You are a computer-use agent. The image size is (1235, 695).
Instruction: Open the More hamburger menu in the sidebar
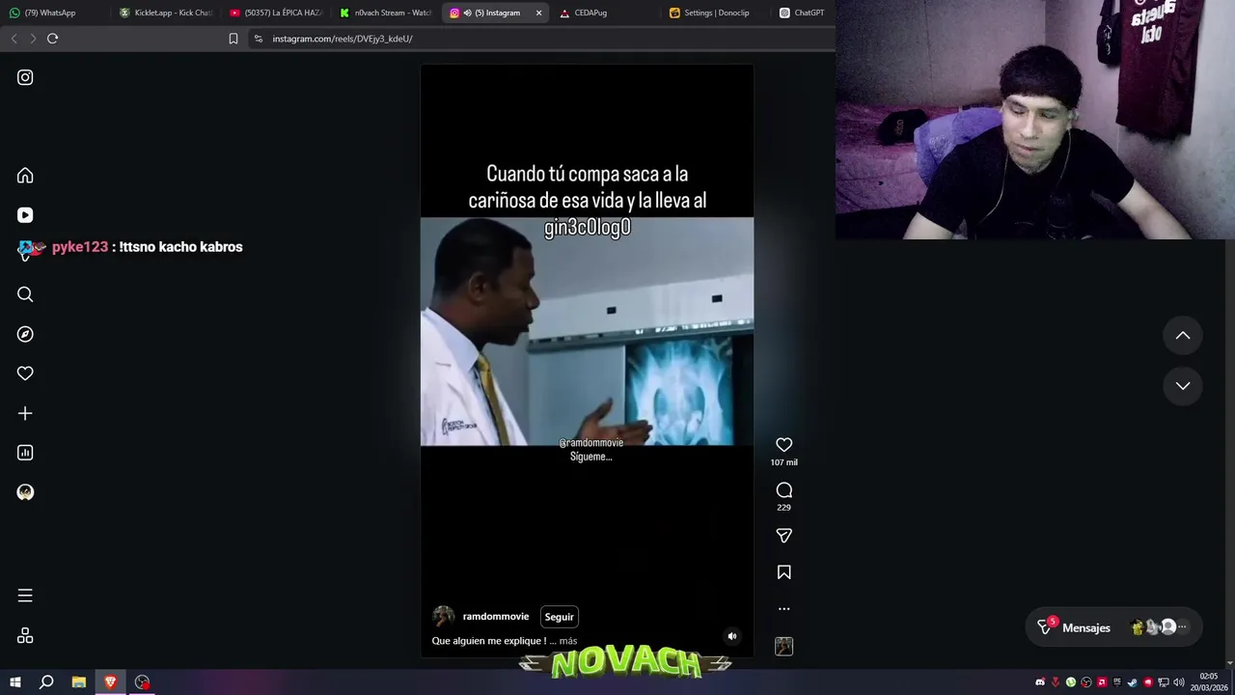coord(25,596)
